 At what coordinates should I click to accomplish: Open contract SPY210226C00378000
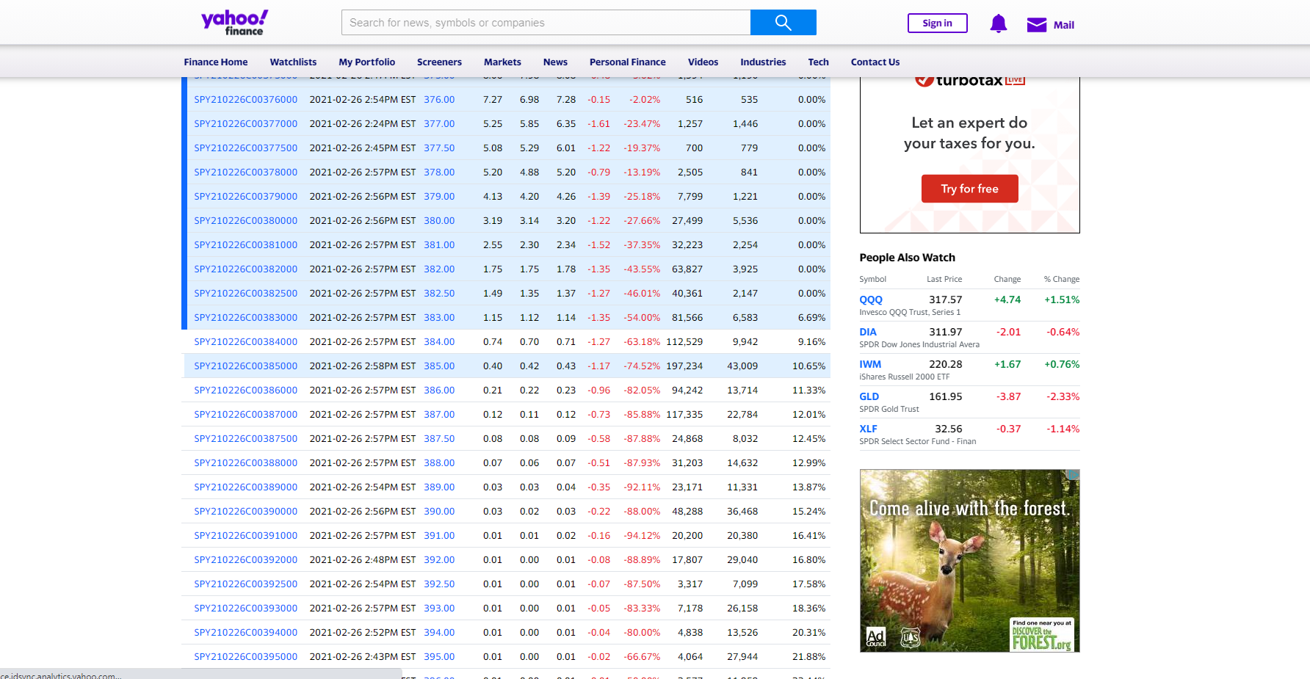(245, 173)
